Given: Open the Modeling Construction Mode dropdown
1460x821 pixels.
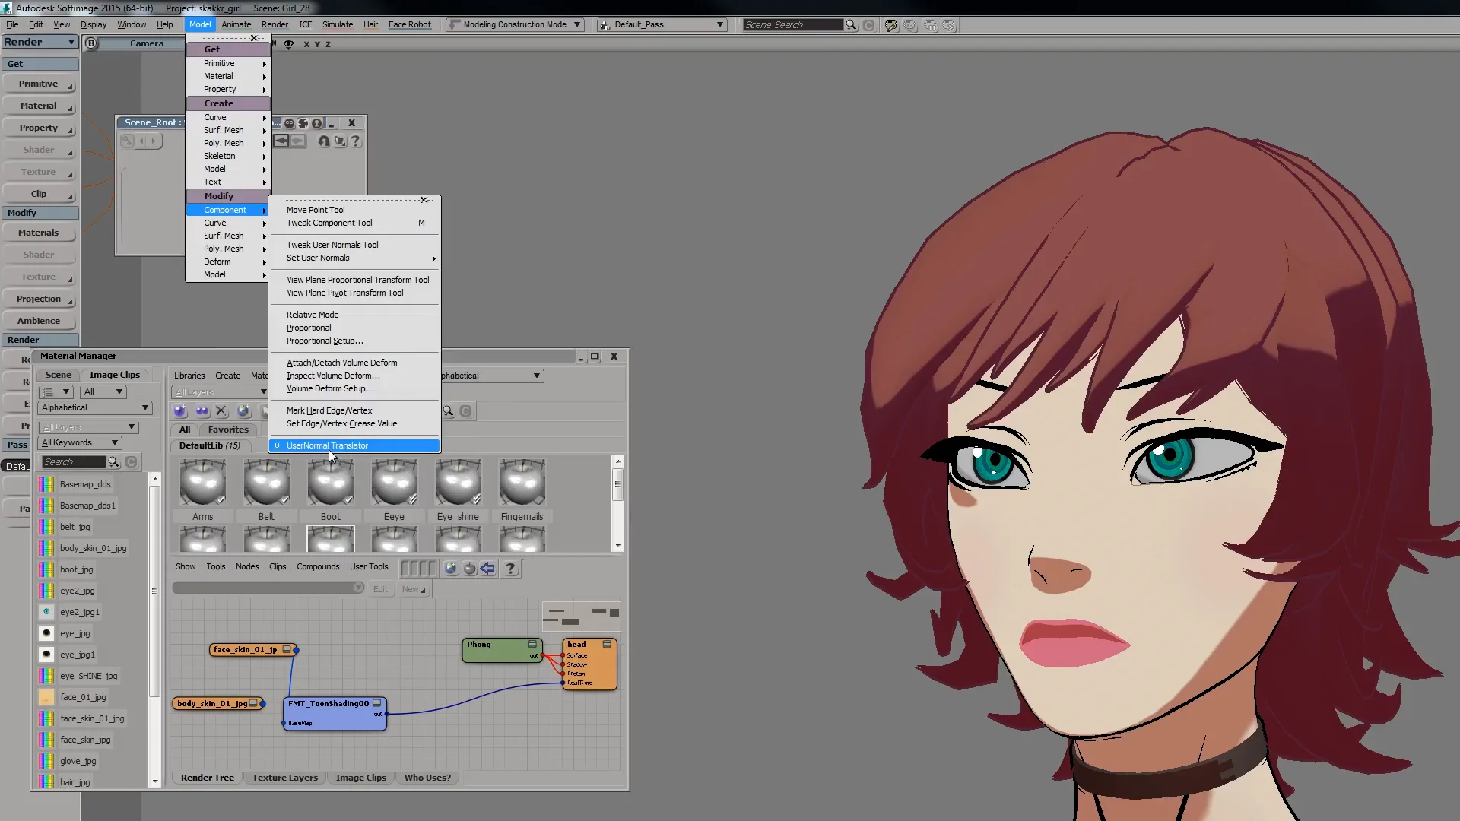Looking at the screenshot, I should 515,25.
